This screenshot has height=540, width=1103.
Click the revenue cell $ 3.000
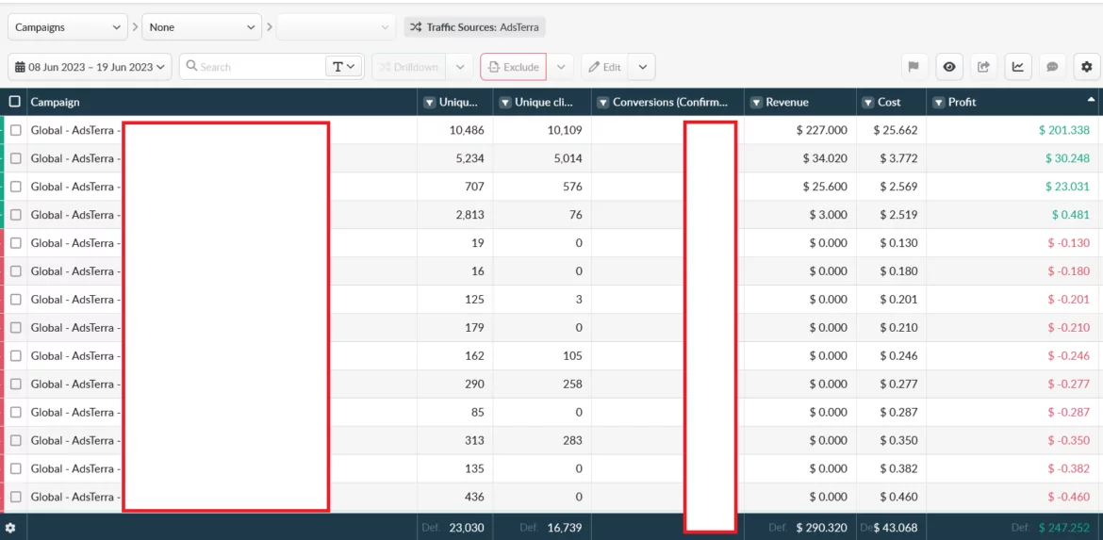(x=828, y=215)
